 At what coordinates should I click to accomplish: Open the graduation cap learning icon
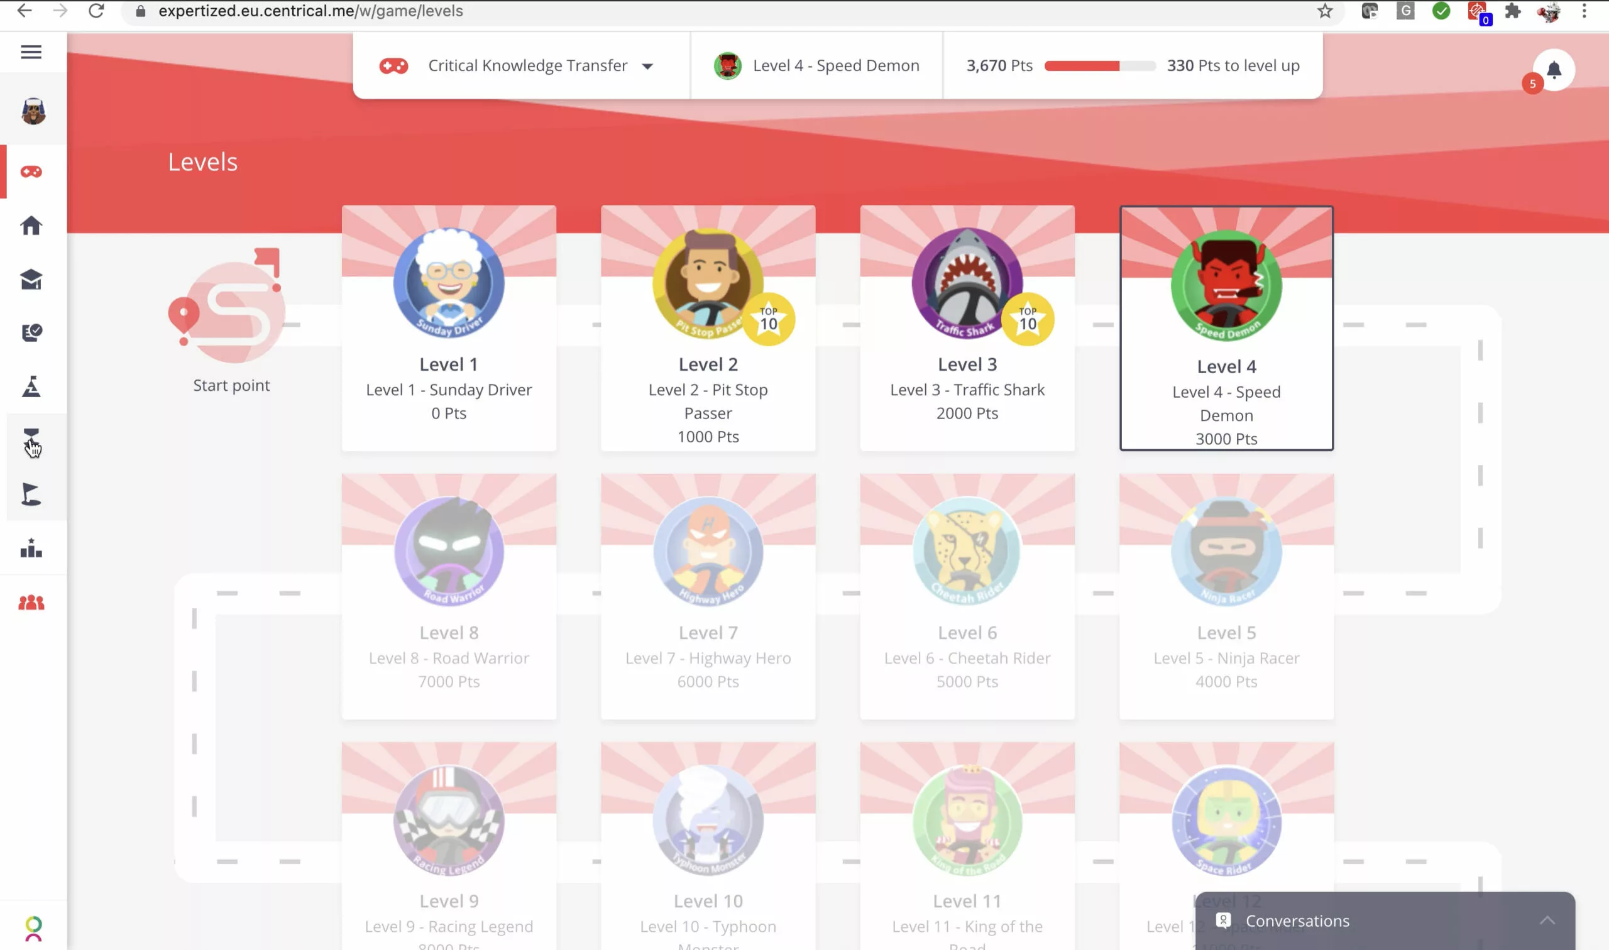(31, 279)
